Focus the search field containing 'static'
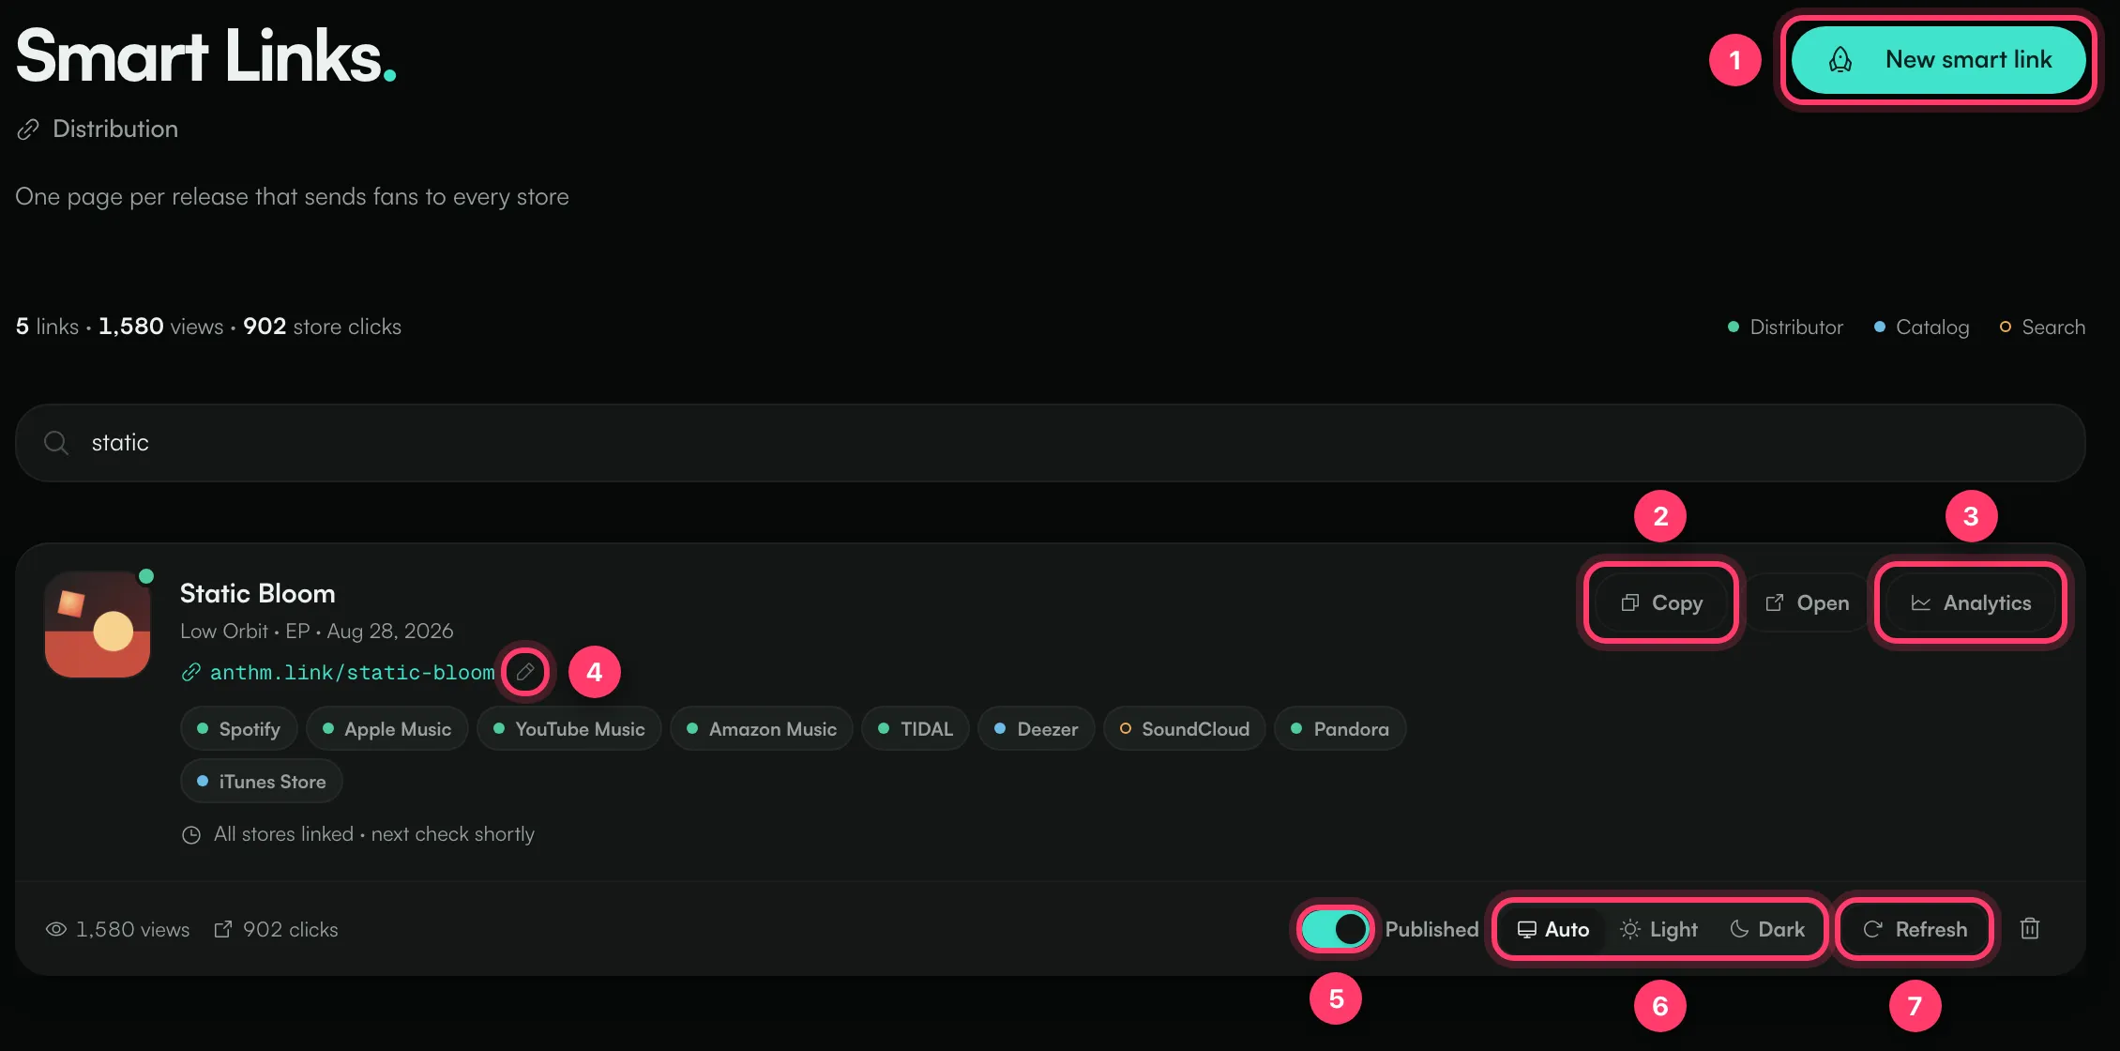Image resolution: width=2120 pixels, height=1051 pixels. click(x=1051, y=443)
